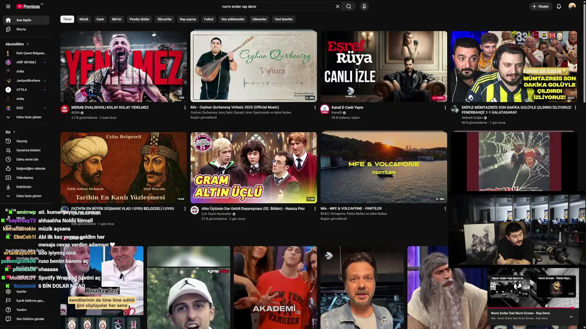This screenshot has width=586, height=329.
Task: Play queued Norm Erman - Ötede Bayı track
Action: 556,287
